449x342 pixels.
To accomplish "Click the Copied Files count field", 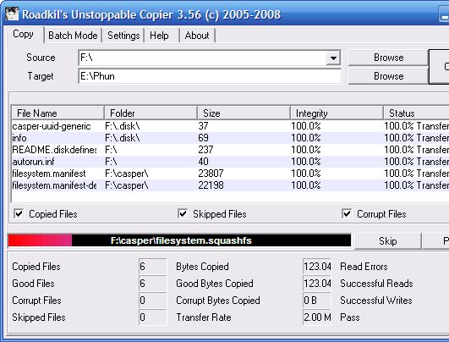I will coord(152,267).
